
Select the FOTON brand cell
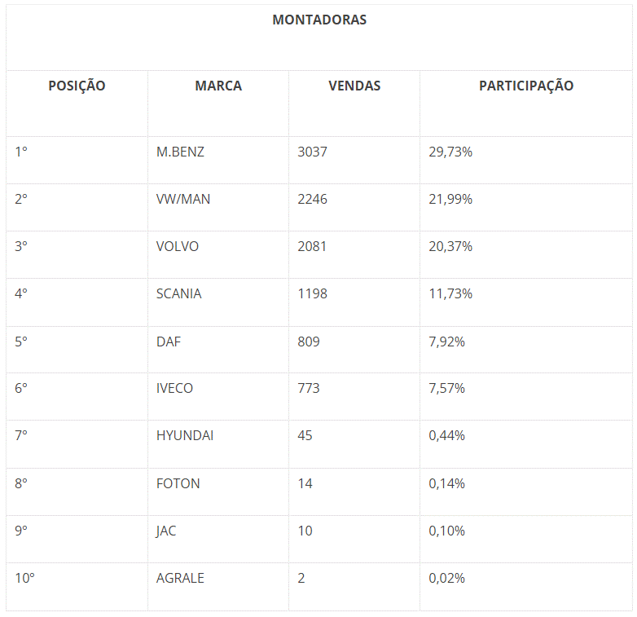click(x=178, y=483)
